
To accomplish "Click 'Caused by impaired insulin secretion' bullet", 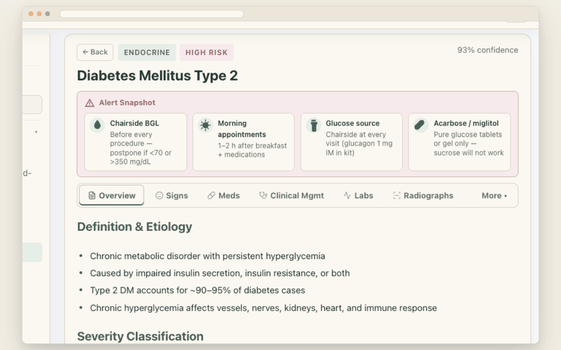I will [x=220, y=273].
